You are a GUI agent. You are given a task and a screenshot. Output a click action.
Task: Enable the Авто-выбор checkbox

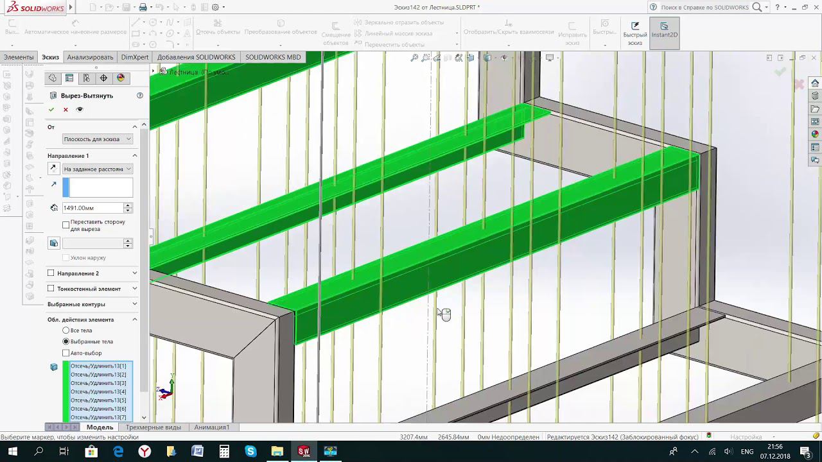pos(66,353)
